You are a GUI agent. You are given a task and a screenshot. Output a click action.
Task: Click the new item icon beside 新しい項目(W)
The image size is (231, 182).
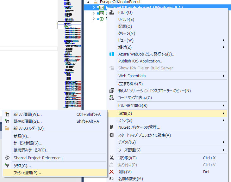(7, 114)
